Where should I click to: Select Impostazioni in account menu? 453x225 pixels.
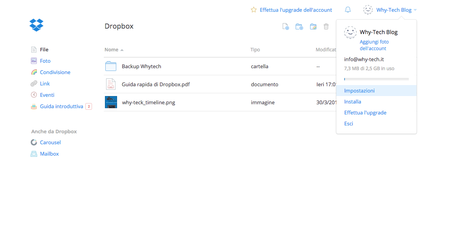click(x=376, y=91)
